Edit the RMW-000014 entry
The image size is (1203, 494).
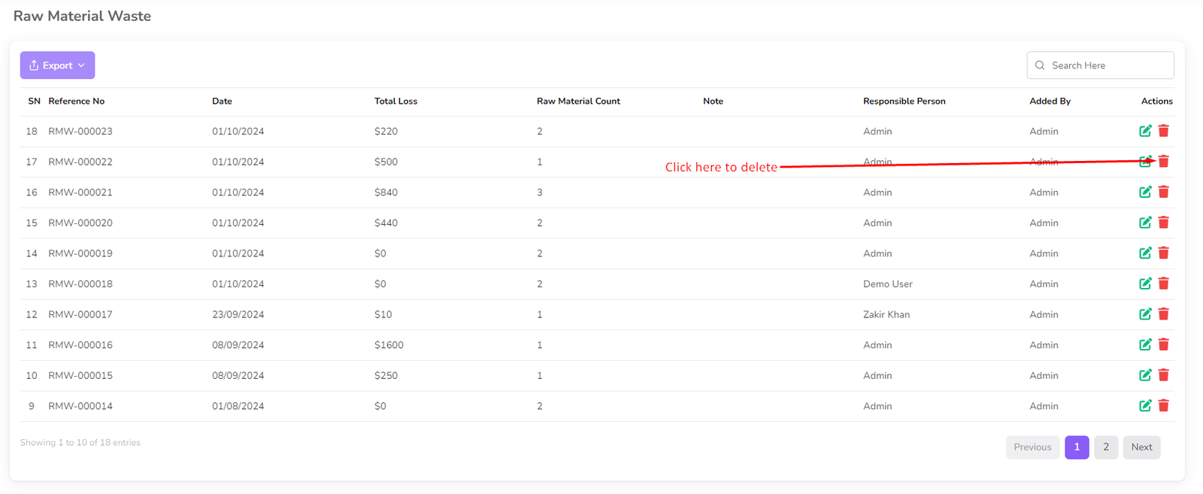pos(1145,406)
